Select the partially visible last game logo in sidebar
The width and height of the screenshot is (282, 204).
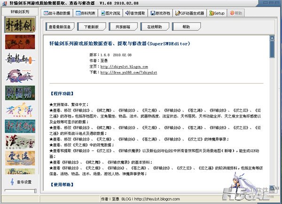pyautogui.click(x=20, y=171)
